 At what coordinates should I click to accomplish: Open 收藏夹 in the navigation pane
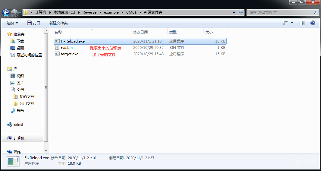(19, 34)
